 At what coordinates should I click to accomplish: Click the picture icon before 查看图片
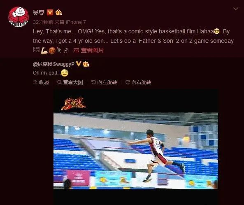coord(76,50)
